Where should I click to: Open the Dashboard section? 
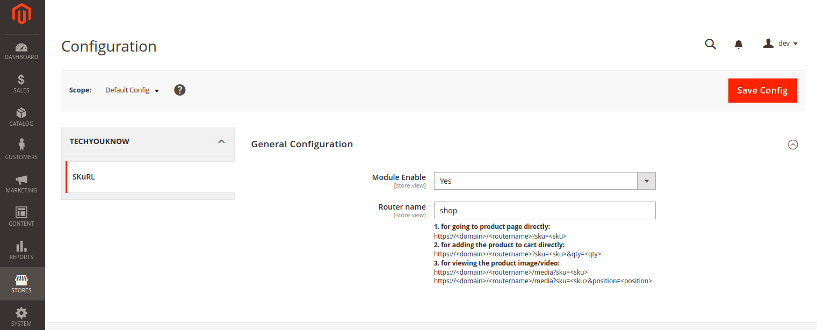pyautogui.click(x=21, y=51)
